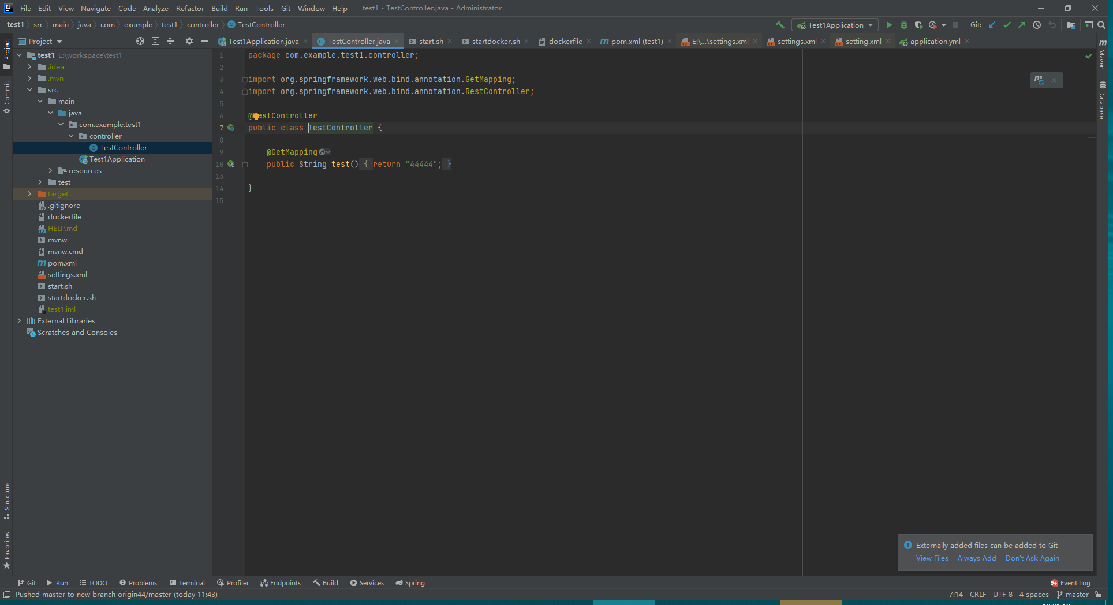Click View Files link in notification

(932, 558)
